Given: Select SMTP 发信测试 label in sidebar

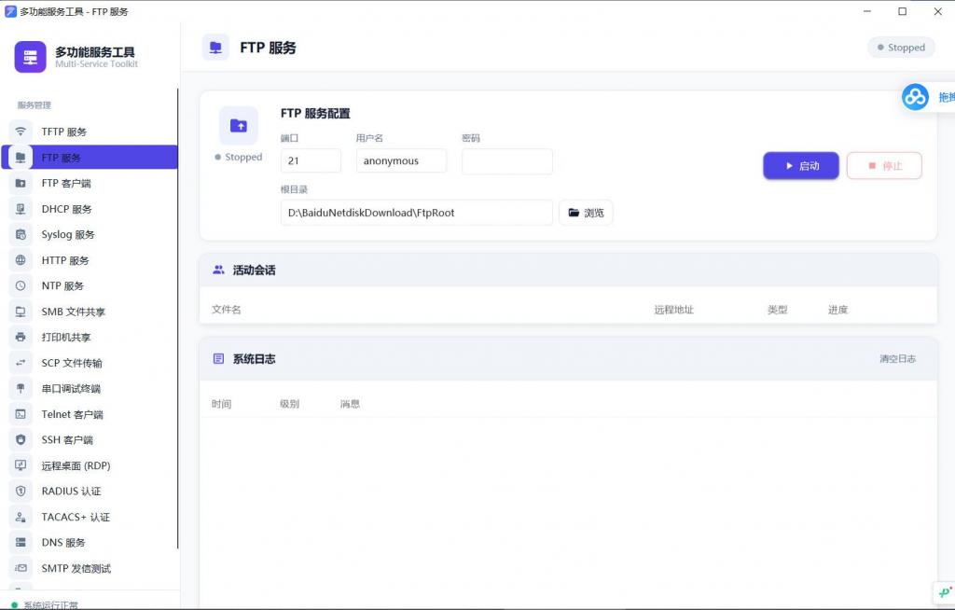Looking at the screenshot, I should [76, 568].
